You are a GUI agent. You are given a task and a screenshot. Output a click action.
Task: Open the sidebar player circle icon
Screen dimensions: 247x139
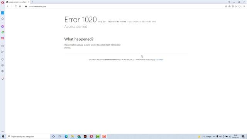coord(3,46)
